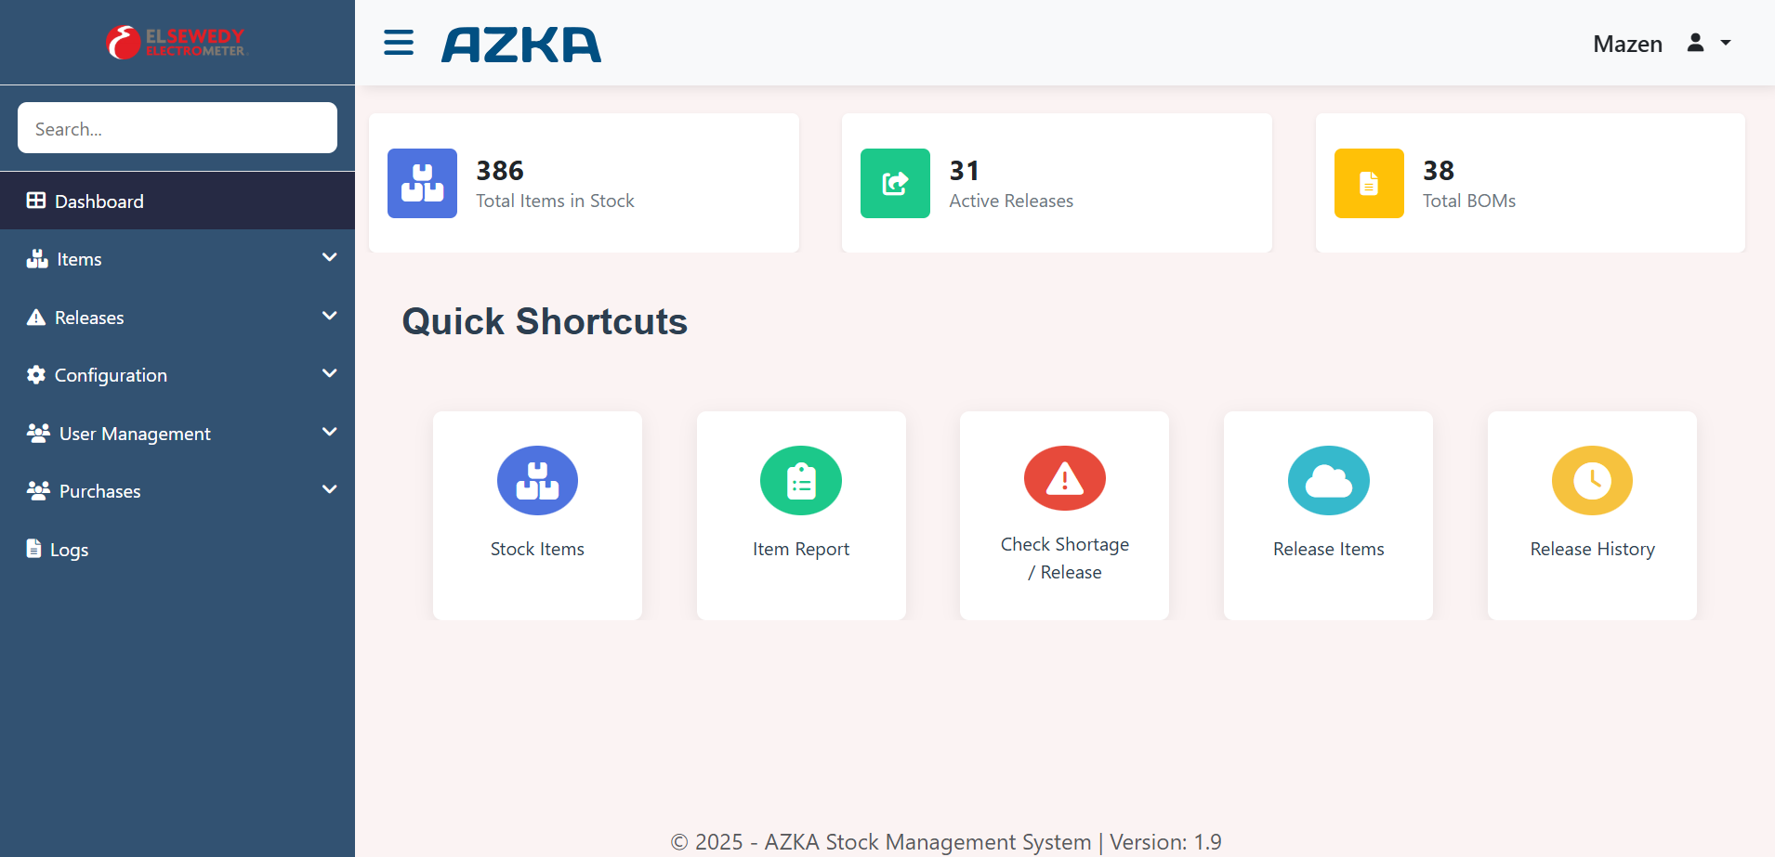Click into the sidebar Search field
The width and height of the screenshot is (1775, 857).
tap(177, 128)
